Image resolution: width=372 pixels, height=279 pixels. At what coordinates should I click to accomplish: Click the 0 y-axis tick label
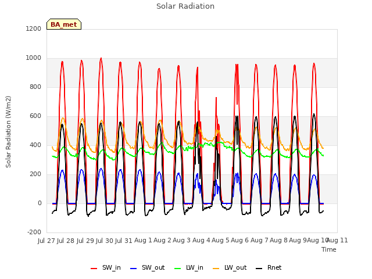pyautogui.click(x=40, y=203)
